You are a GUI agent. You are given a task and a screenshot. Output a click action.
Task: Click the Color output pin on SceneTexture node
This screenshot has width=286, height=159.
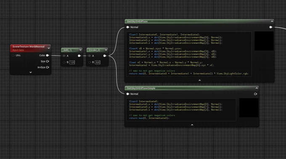(48, 55)
